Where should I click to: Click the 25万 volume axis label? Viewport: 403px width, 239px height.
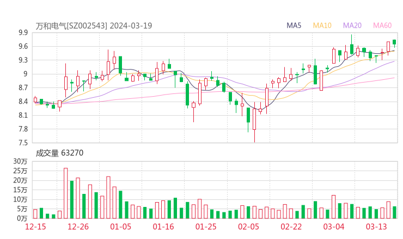(x=20, y=171)
